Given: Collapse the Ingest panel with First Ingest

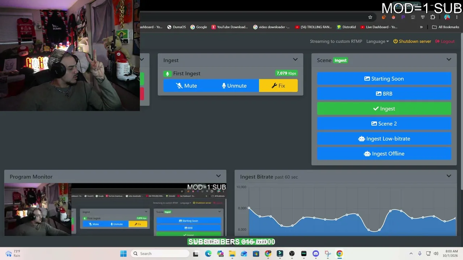Looking at the screenshot, I should coord(295,60).
